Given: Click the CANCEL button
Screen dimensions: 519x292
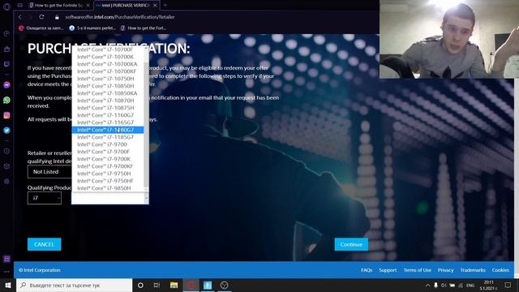Looking at the screenshot, I should point(44,244).
